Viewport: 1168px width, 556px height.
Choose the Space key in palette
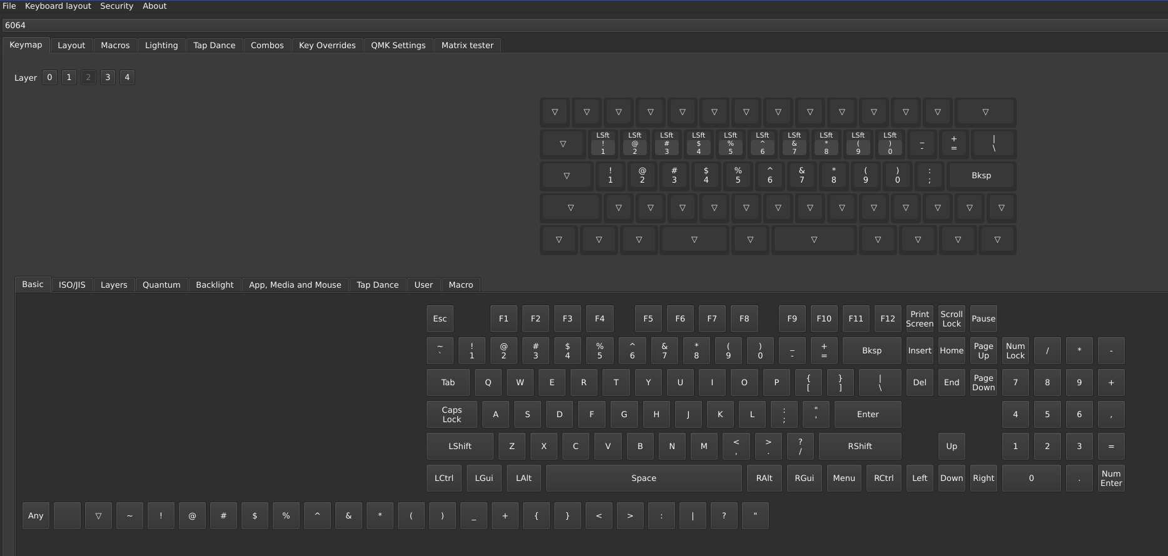click(x=643, y=478)
